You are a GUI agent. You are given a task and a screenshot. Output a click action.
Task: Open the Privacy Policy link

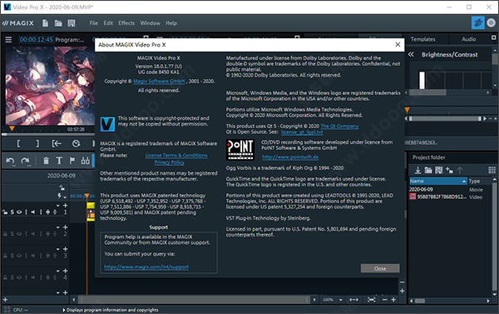[x=170, y=162]
